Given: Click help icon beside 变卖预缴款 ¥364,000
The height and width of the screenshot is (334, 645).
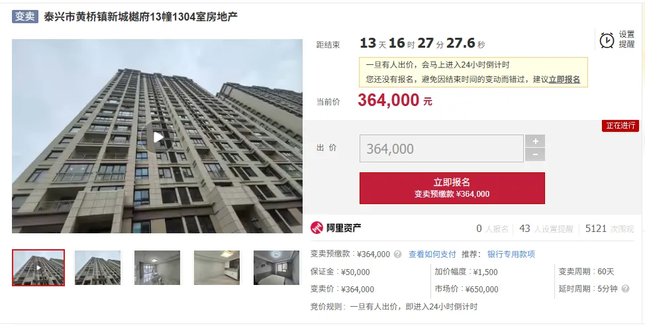Looking at the screenshot, I should (397, 254).
